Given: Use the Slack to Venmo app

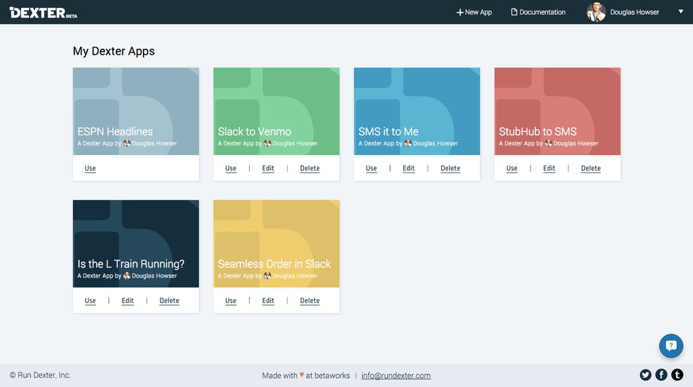Looking at the screenshot, I should click(231, 168).
